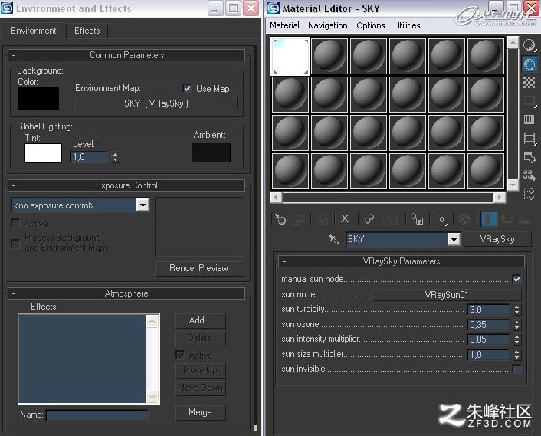Click the Material ID Channel 0 icon
Screen dimensions: 541x436
[x=442, y=220]
